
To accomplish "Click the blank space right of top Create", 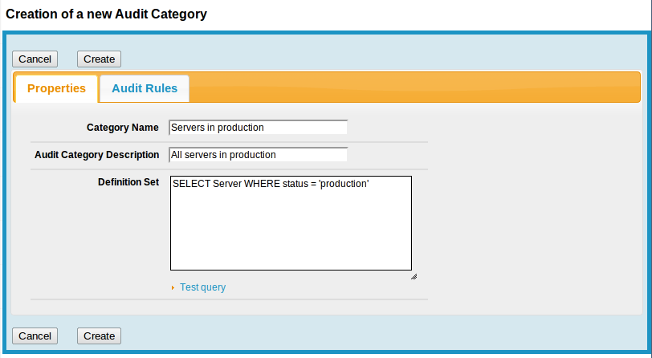I will (361, 59).
